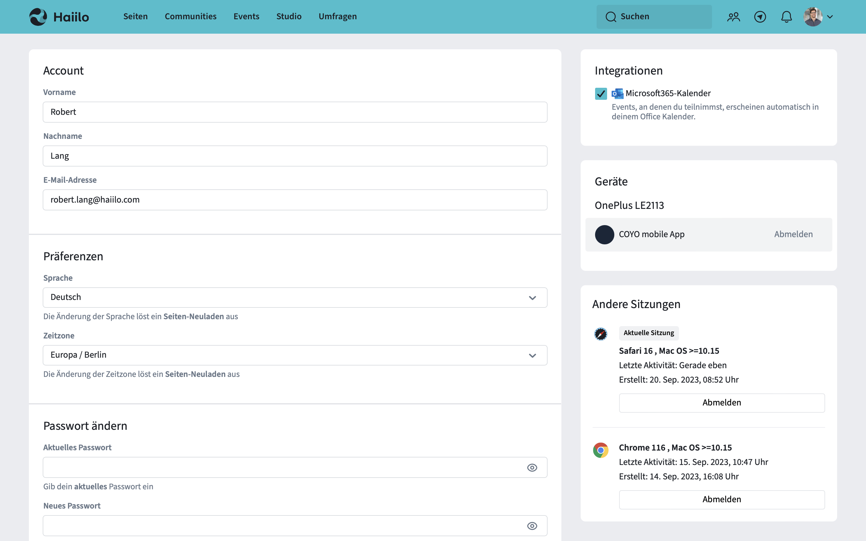866x541 pixels.
Task: Open notifications bell
Action: [786, 17]
